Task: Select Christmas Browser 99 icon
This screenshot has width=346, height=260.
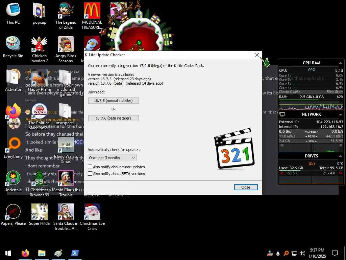Action: 39,183
